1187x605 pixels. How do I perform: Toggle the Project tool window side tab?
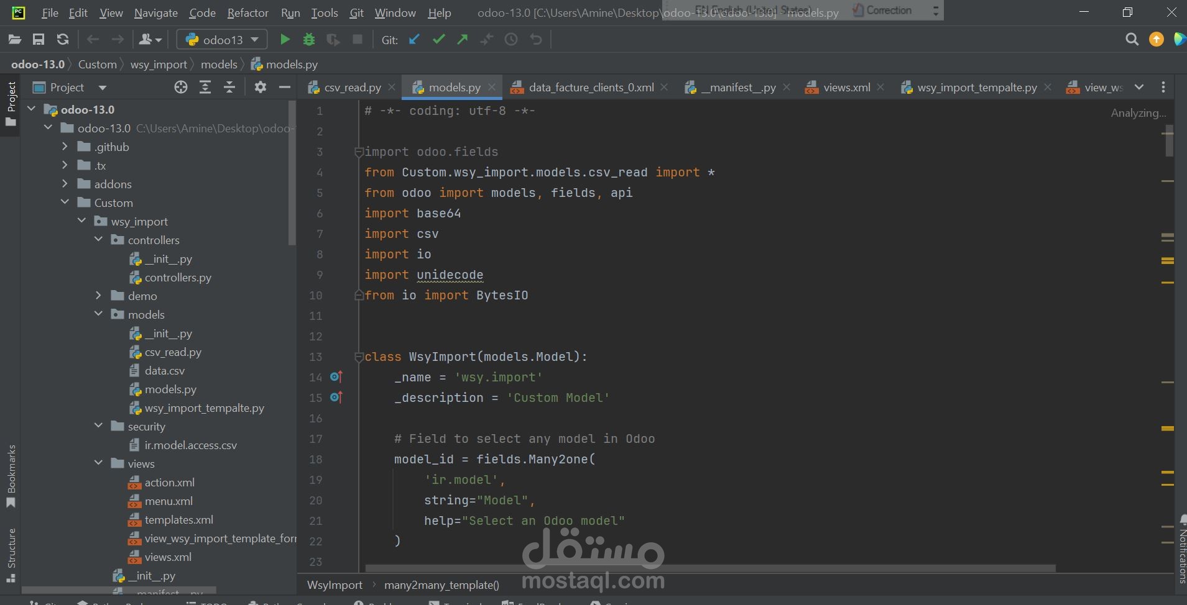coord(11,104)
